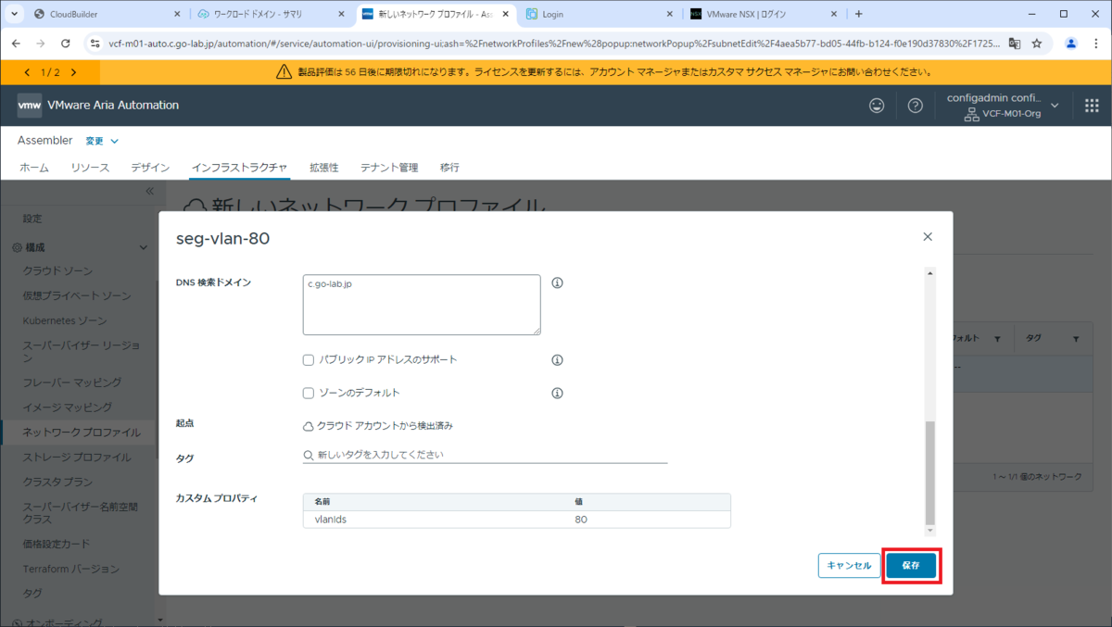The width and height of the screenshot is (1112, 627).
Task: Enable パブリック IP アドレスのサポート checkbox
Action: [x=309, y=359]
